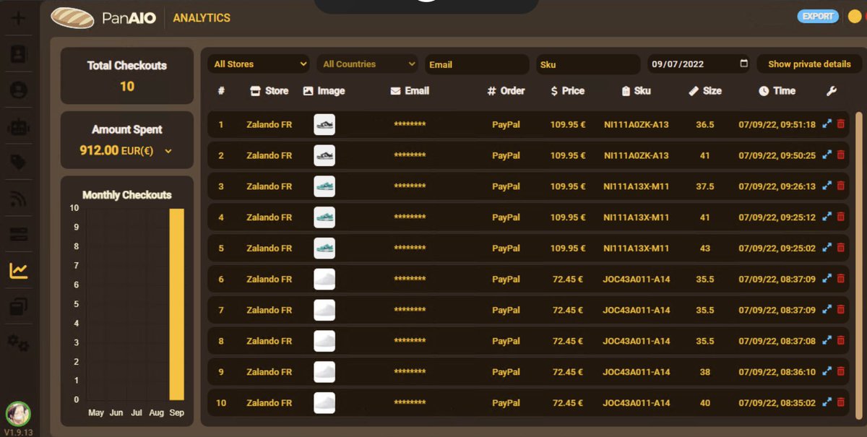The image size is (867, 437).
Task: Click the Email filter field
Action: [478, 64]
